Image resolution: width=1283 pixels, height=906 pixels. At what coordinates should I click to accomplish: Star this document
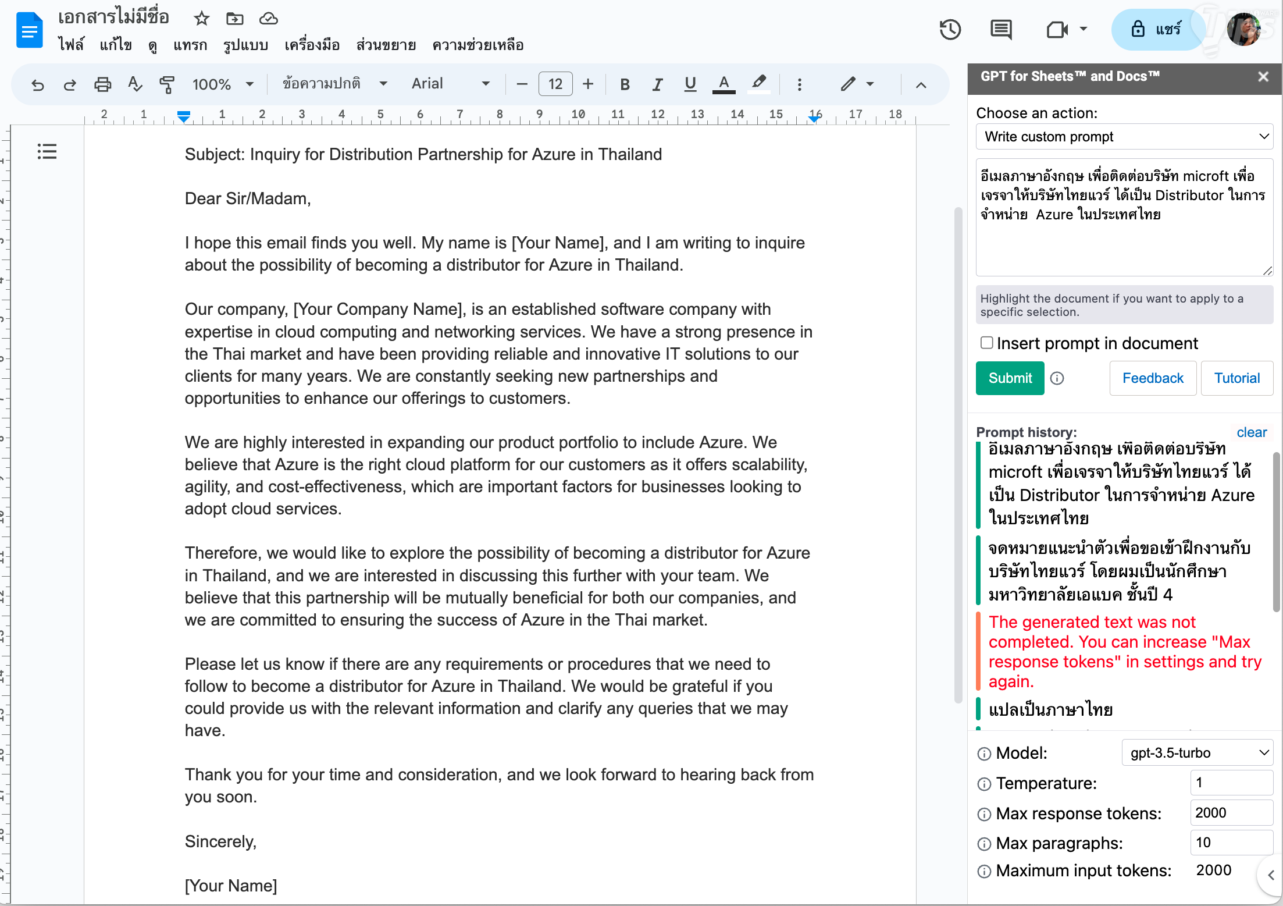[201, 19]
